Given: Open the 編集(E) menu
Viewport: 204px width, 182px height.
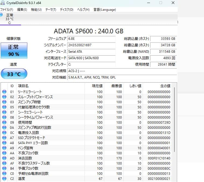Looking at the screenshot, I should 22,10.
